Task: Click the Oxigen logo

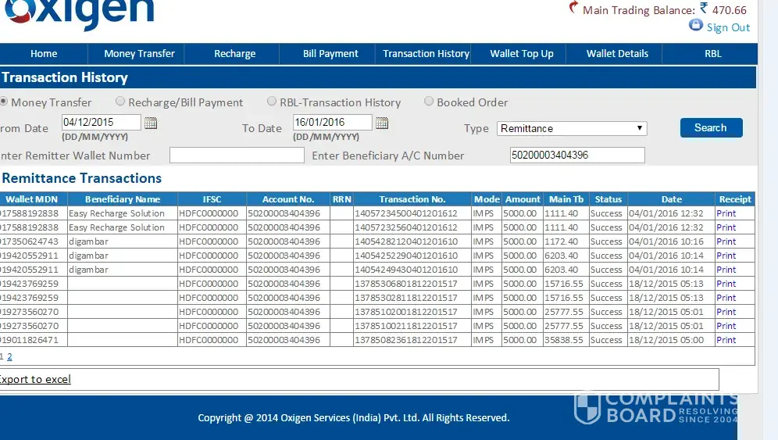Action: 78,13
